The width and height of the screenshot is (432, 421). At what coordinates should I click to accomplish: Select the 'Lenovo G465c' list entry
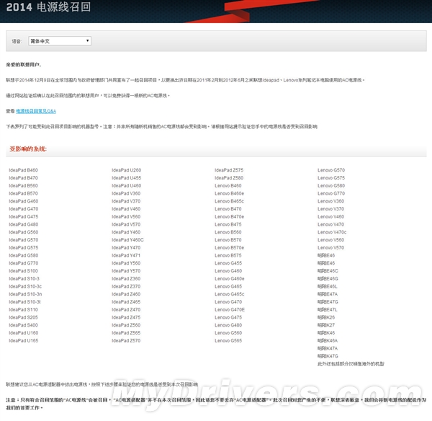click(230, 294)
